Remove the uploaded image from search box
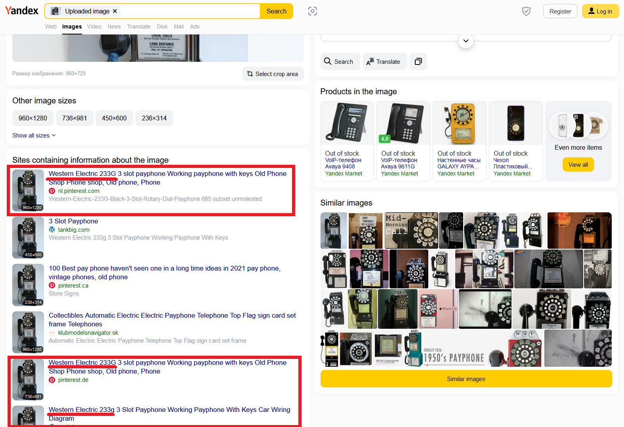Viewport: 624px width, 427px height. [x=115, y=11]
